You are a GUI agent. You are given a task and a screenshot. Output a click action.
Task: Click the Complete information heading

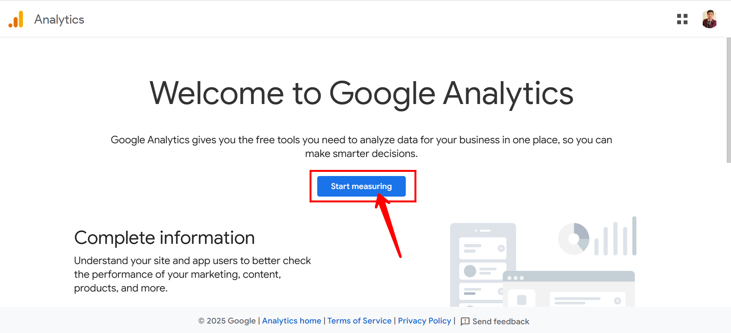click(164, 238)
